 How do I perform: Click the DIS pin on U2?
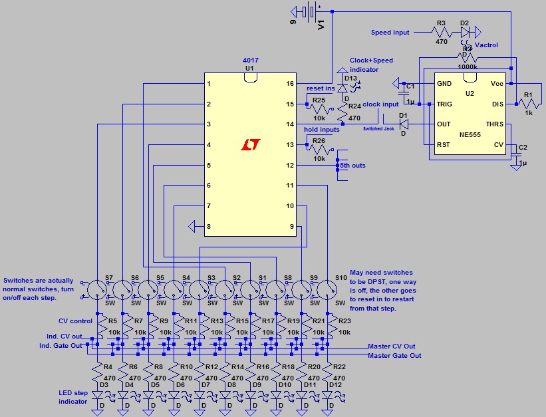click(x=497, y=104)
